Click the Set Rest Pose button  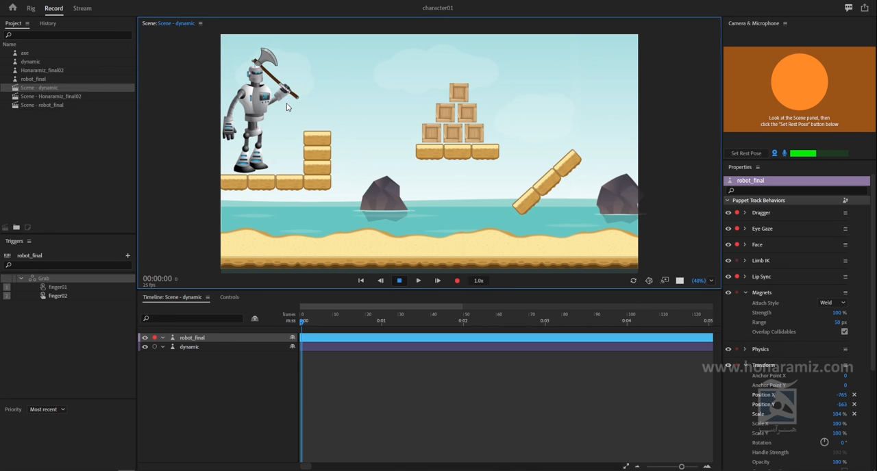point(746,153)
